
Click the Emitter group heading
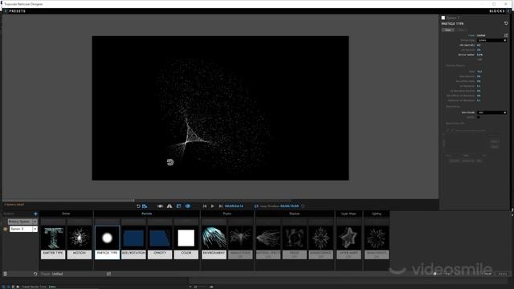click(x=66, y=214)
